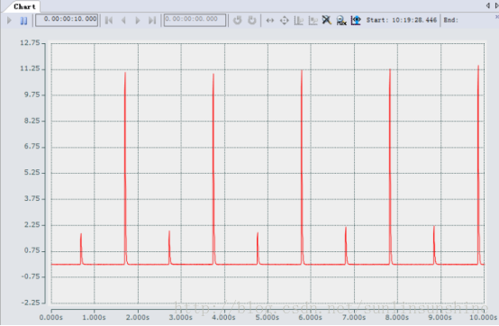The image size is (499, 326).
Task: Click the first axis scaling icon
Action: coord(298,21)
